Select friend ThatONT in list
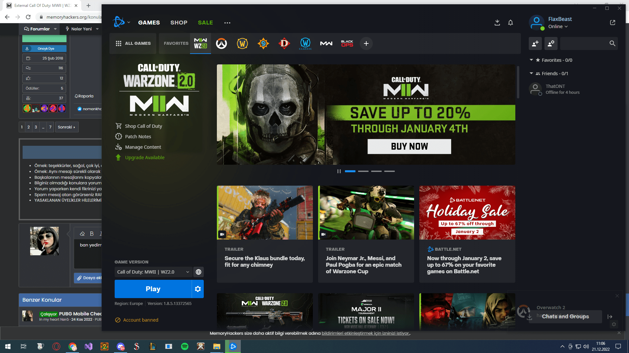 pyautogui.click(x=573, y=89)
